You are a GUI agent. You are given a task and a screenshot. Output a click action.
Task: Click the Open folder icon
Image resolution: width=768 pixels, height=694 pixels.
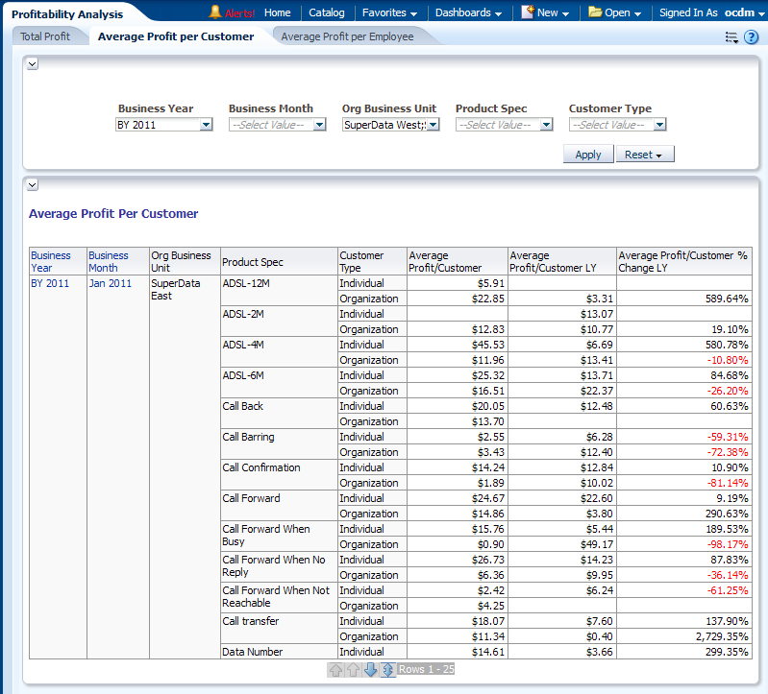coord(595,12)
